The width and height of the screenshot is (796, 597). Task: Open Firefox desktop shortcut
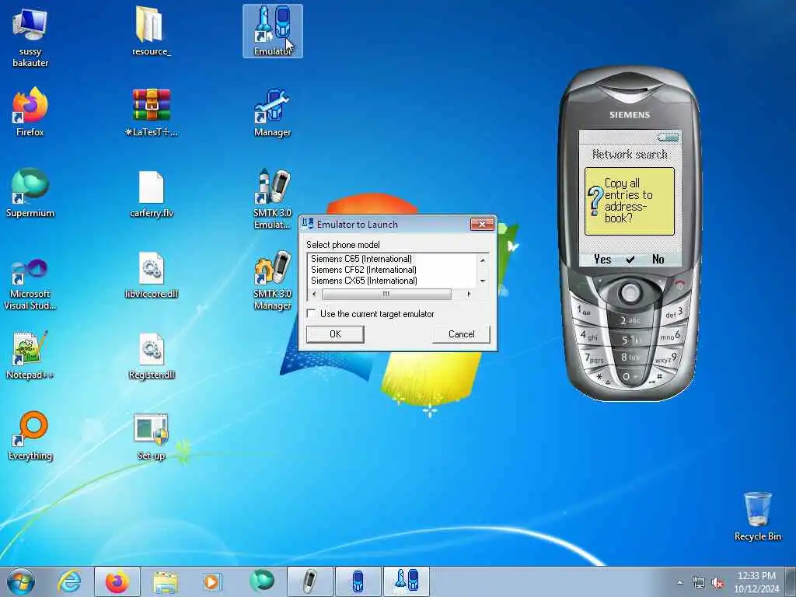coord(30,112)
